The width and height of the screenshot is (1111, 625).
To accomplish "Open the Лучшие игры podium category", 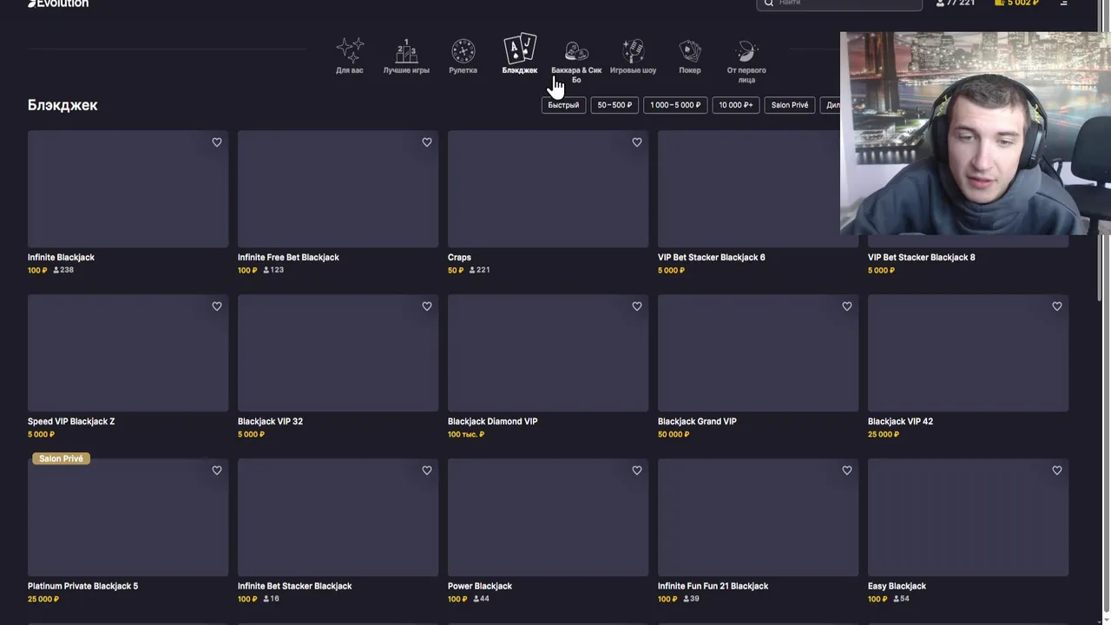I will coord(406,56).
